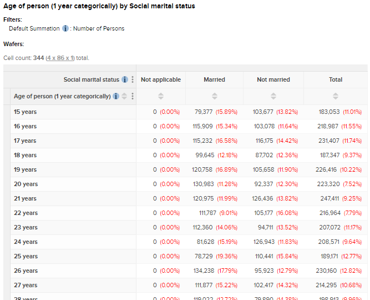Click the Not applicable column header
Image resolution: width=370 pixels, height=300 pixels.
(161, 79)
